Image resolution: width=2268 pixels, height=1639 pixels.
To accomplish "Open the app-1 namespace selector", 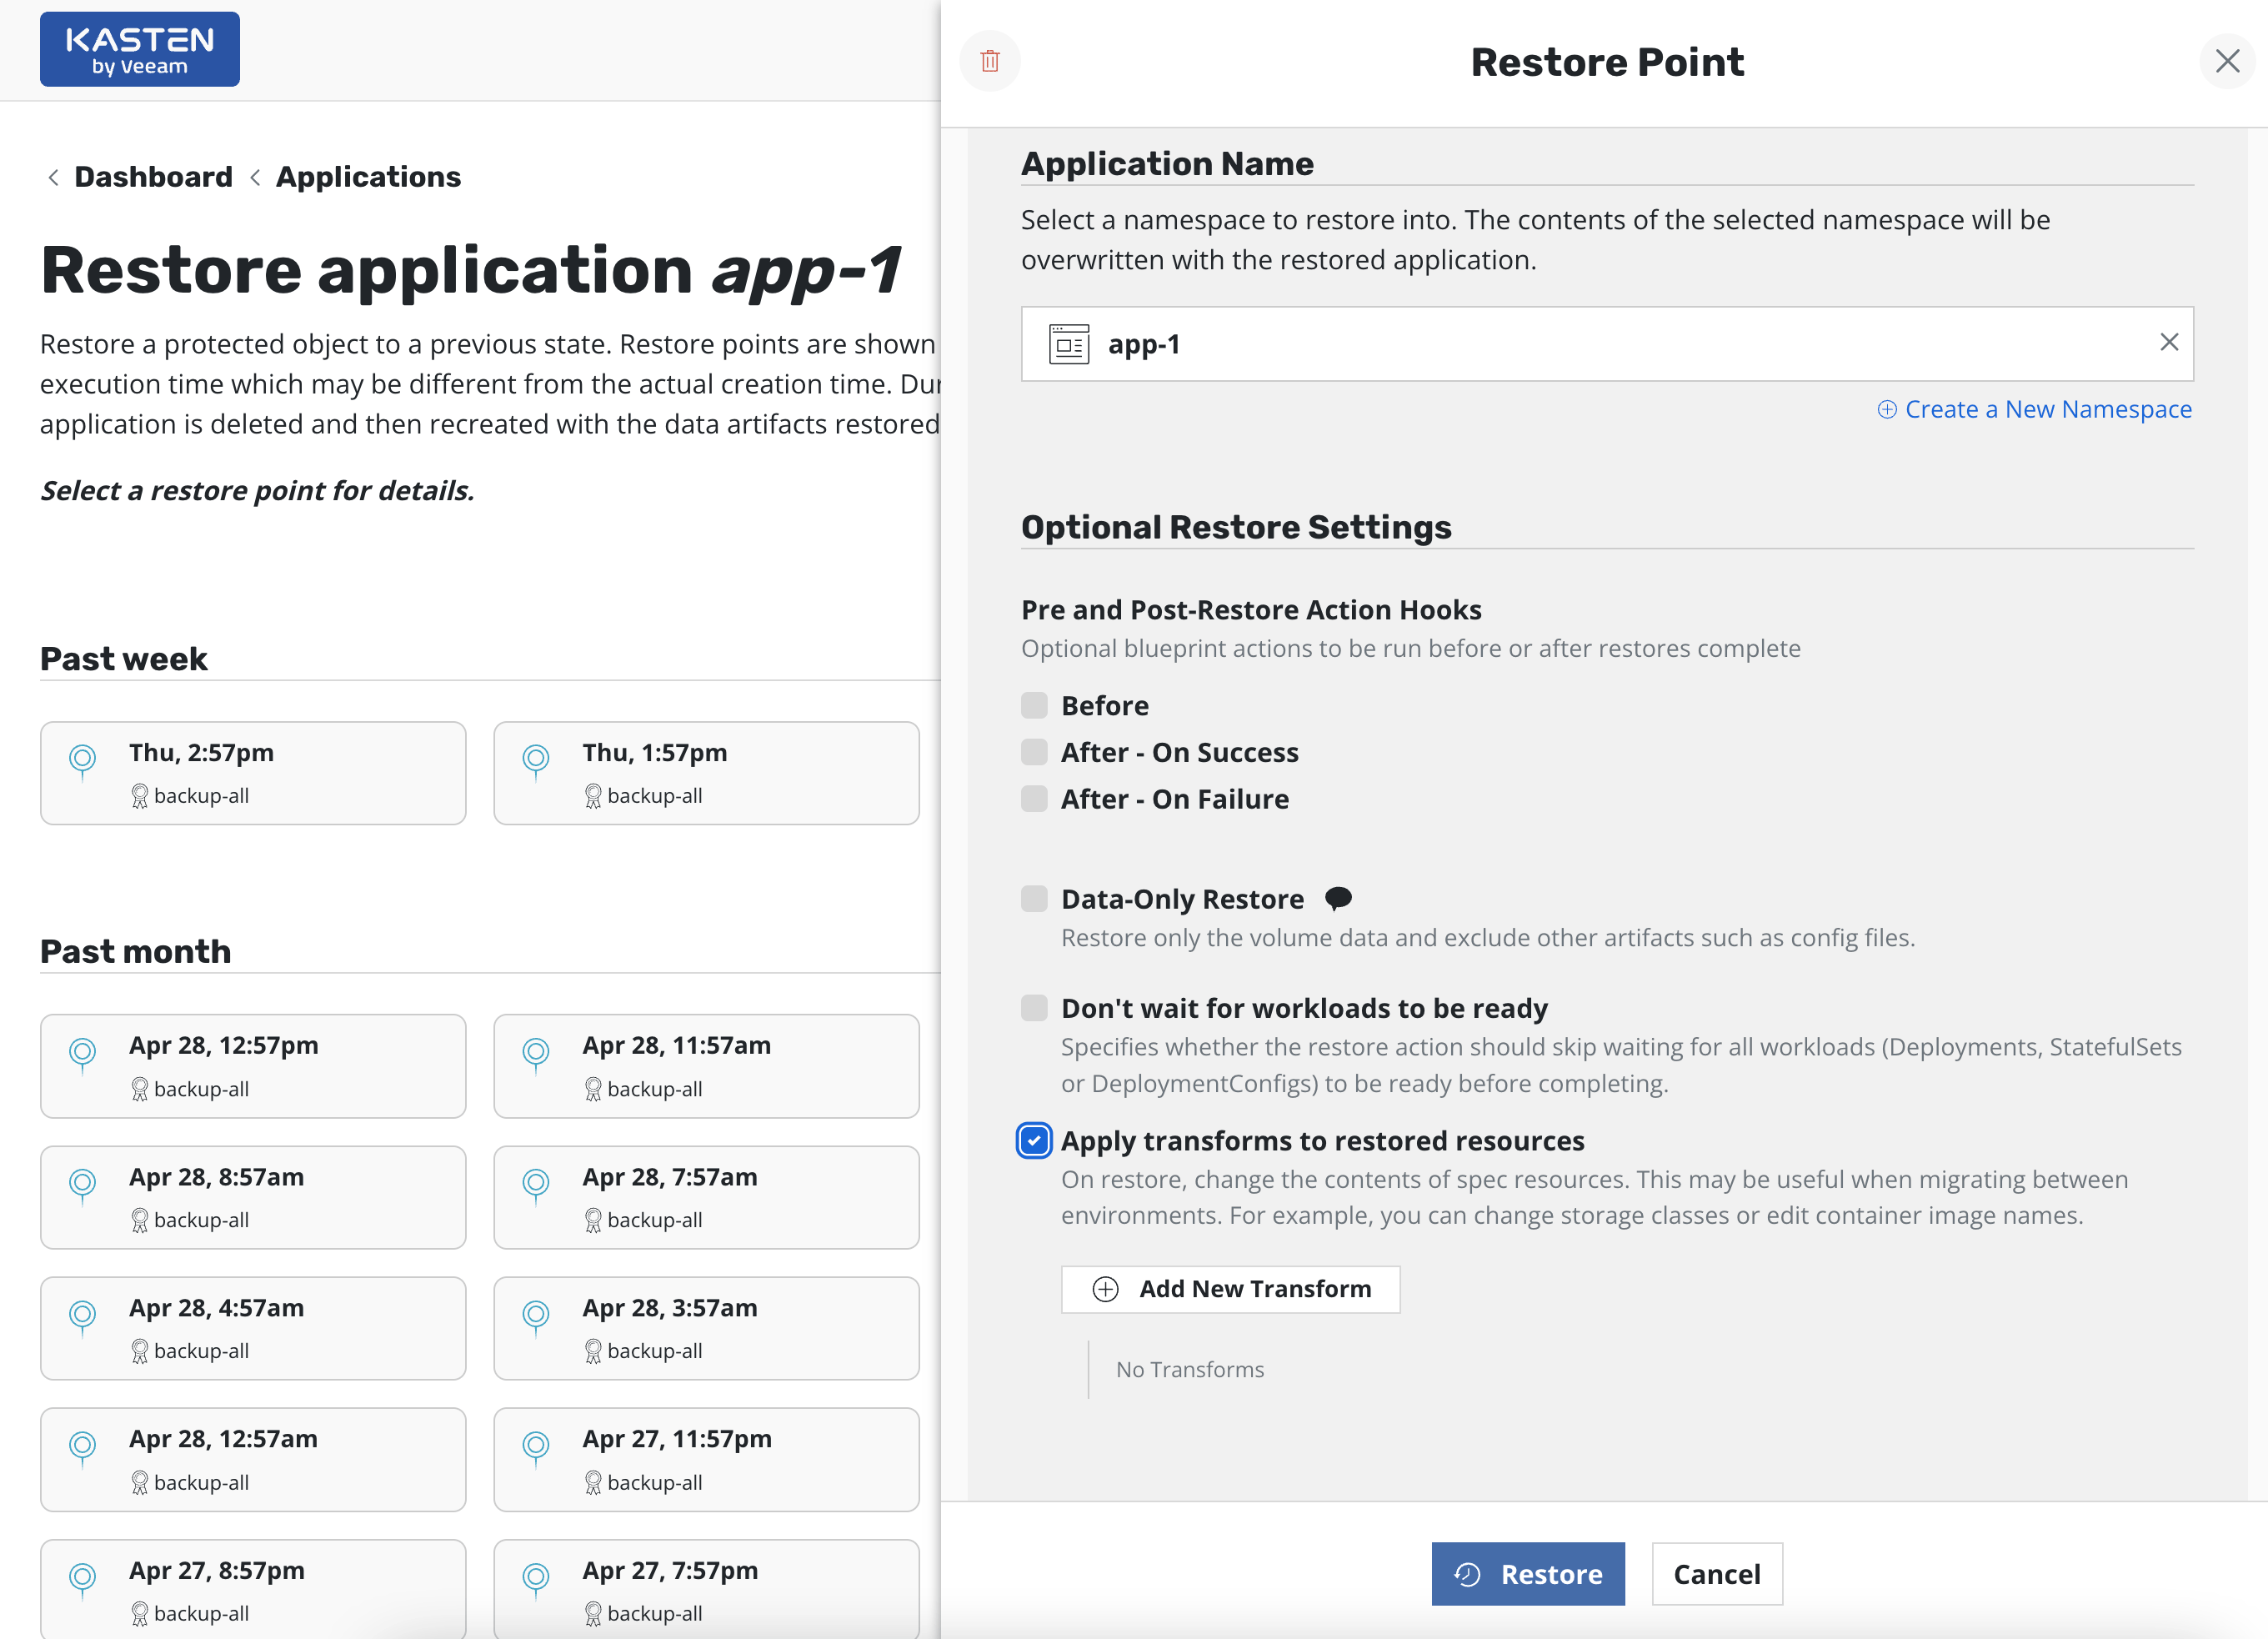I will [1600, 344].
